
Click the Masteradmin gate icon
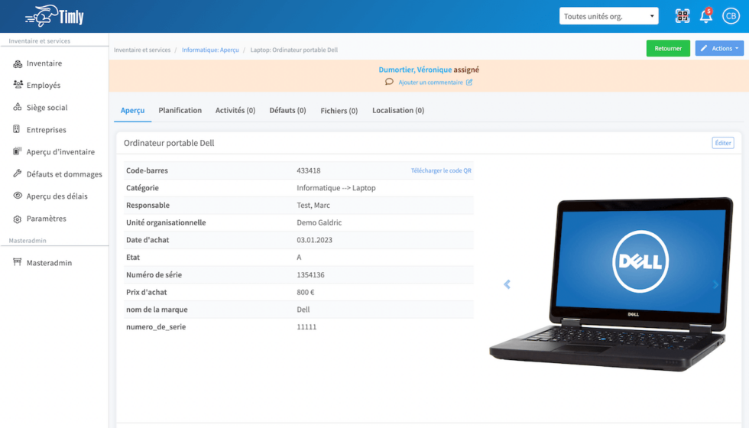(x=17, y=261)
